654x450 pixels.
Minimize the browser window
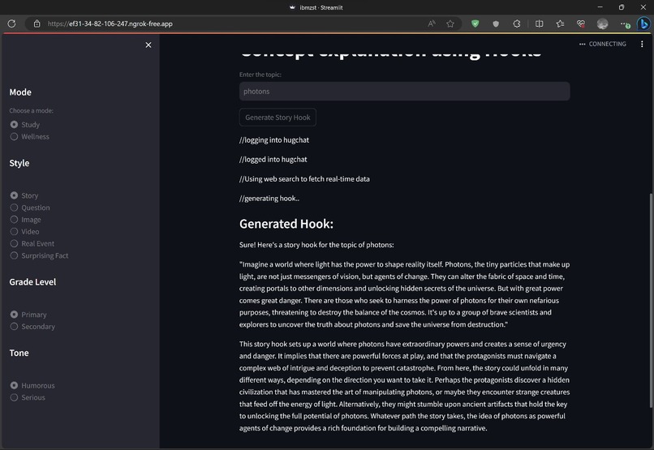click(x=600, y=7)
